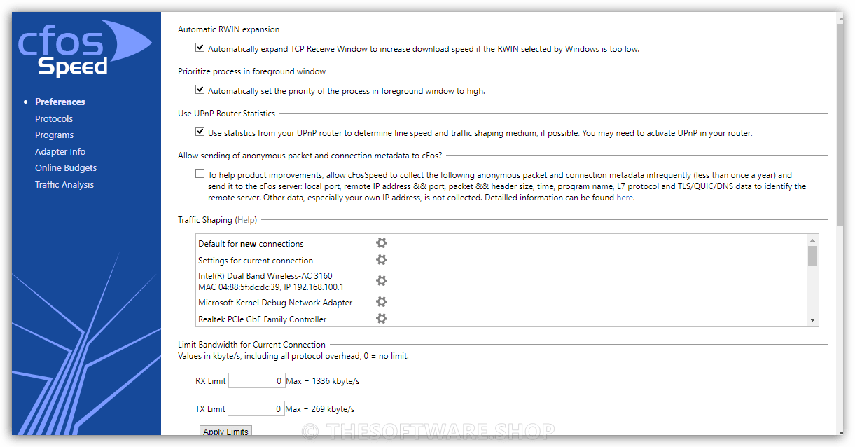Disable automatic RWIN expansion checkbox
This screenshot has height=447, width=855.
200,48
